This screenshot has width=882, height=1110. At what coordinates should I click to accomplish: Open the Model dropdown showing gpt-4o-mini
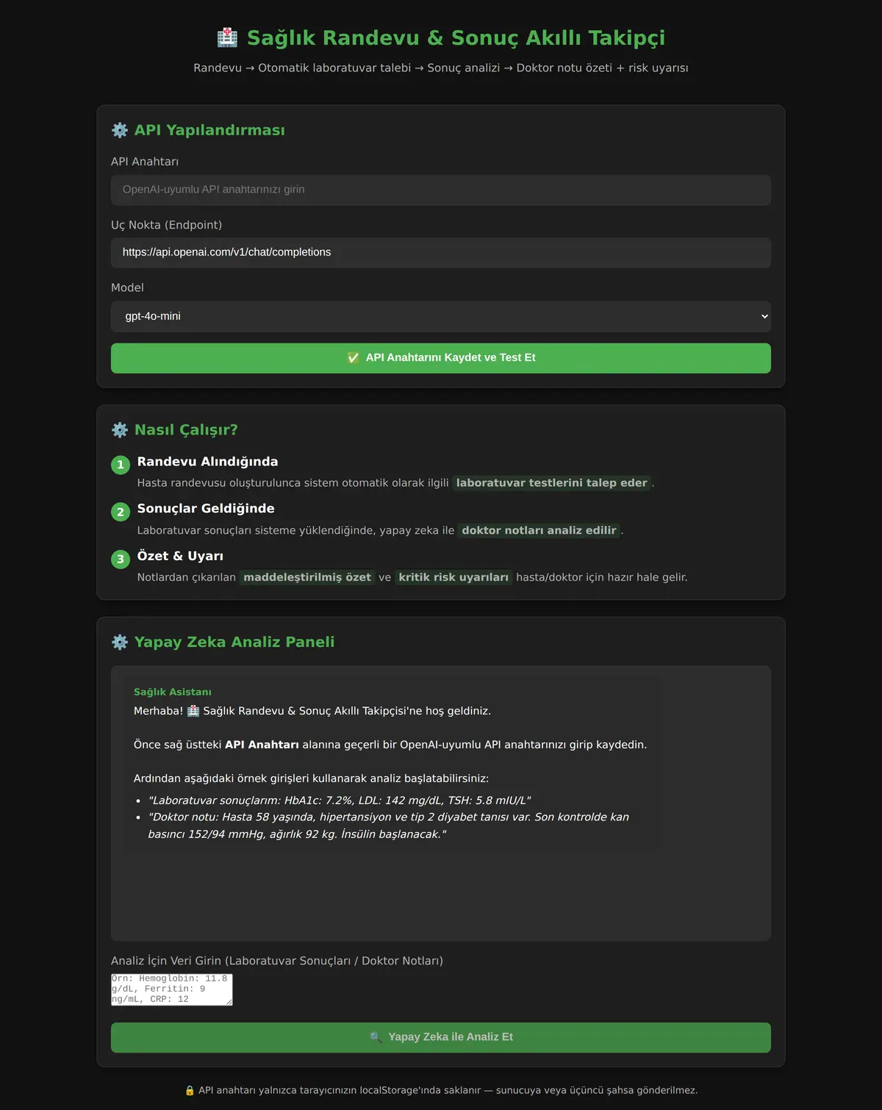pyautogui.click(x=441, y=316)
